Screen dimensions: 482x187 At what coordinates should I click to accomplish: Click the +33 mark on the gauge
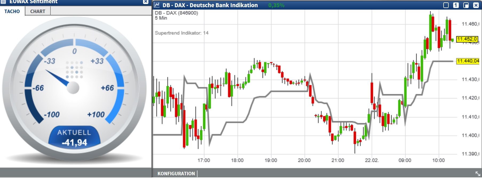point(97,61)
